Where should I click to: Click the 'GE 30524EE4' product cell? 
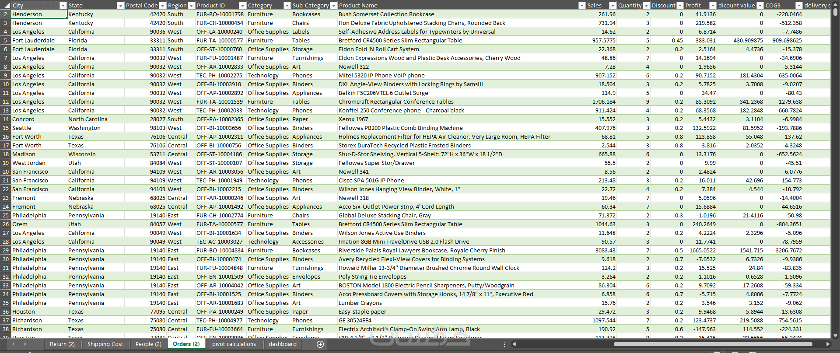[x=462, y=320]
